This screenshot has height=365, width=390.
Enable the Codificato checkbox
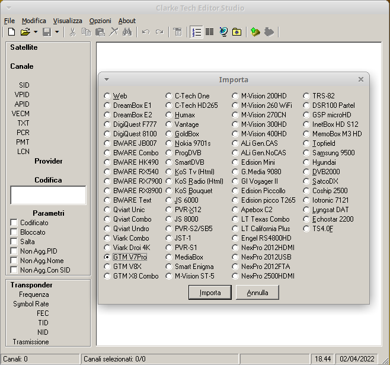point(14,223)
